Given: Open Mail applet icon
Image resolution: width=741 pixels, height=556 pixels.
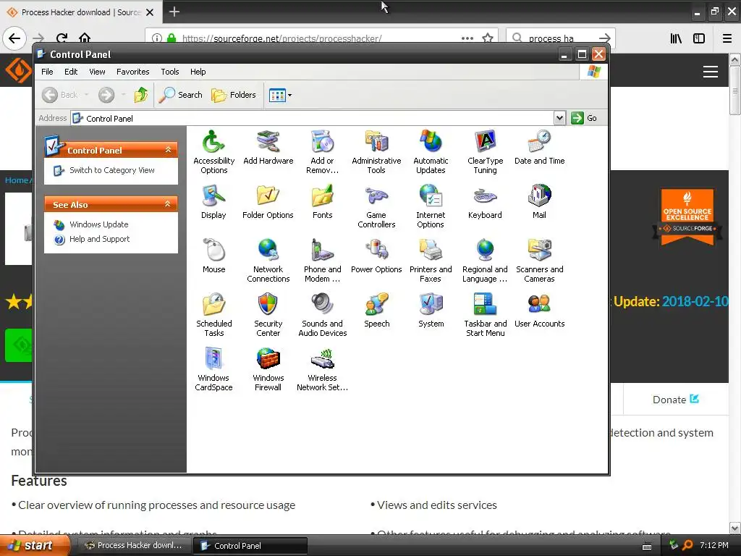Looking at the screenshot, I should [x=539, y=202].
